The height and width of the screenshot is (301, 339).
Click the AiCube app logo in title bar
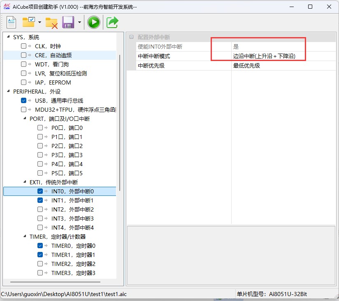pos(7,7)
